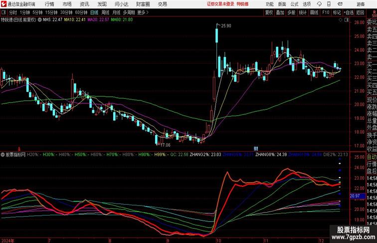Click the 25.90 high price label
The height and width of the screenshot is (243, 377).
(x=226, y=26)
